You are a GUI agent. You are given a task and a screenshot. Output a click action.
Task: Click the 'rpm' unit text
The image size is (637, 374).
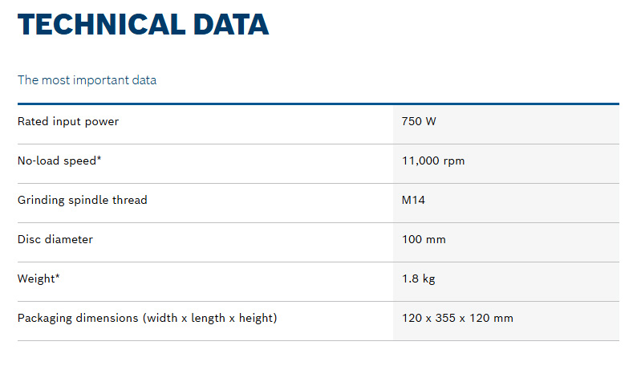coord(454,161)
